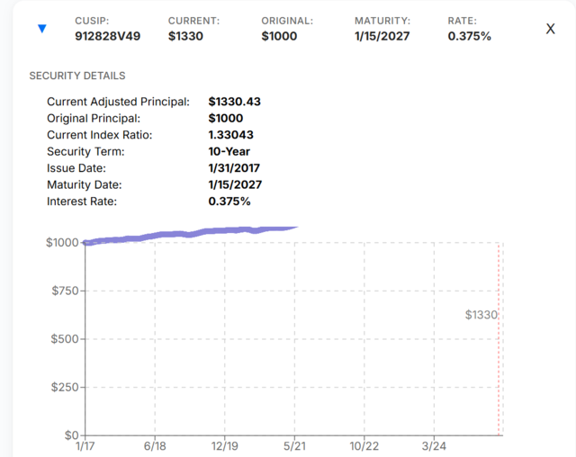Click the RATE 0.375% header value
Image resolution: width=576 pixels, height=457 pixels.
tap(470, 36)
